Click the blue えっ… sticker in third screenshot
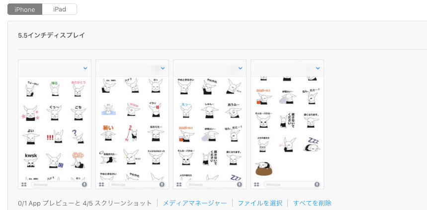The height and width of the screenshot is (210, 427). (x=186, y=110)
